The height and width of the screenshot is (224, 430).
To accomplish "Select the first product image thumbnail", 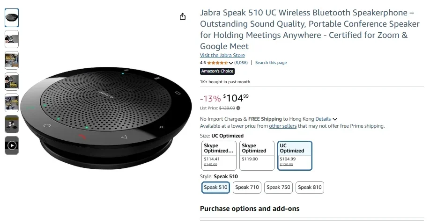I will (12, 18).
